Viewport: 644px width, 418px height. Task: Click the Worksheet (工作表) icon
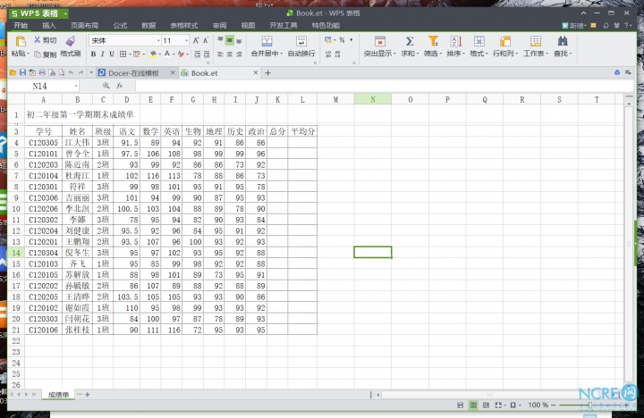pos(535,41)
